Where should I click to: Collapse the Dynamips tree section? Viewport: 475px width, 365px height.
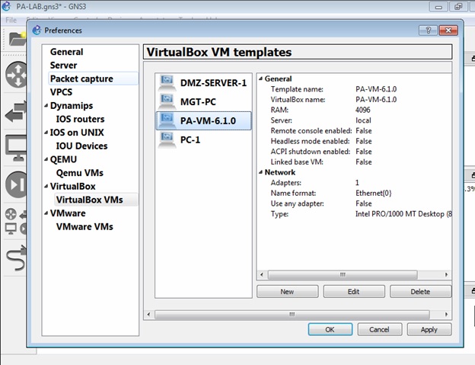coord(46,105)
